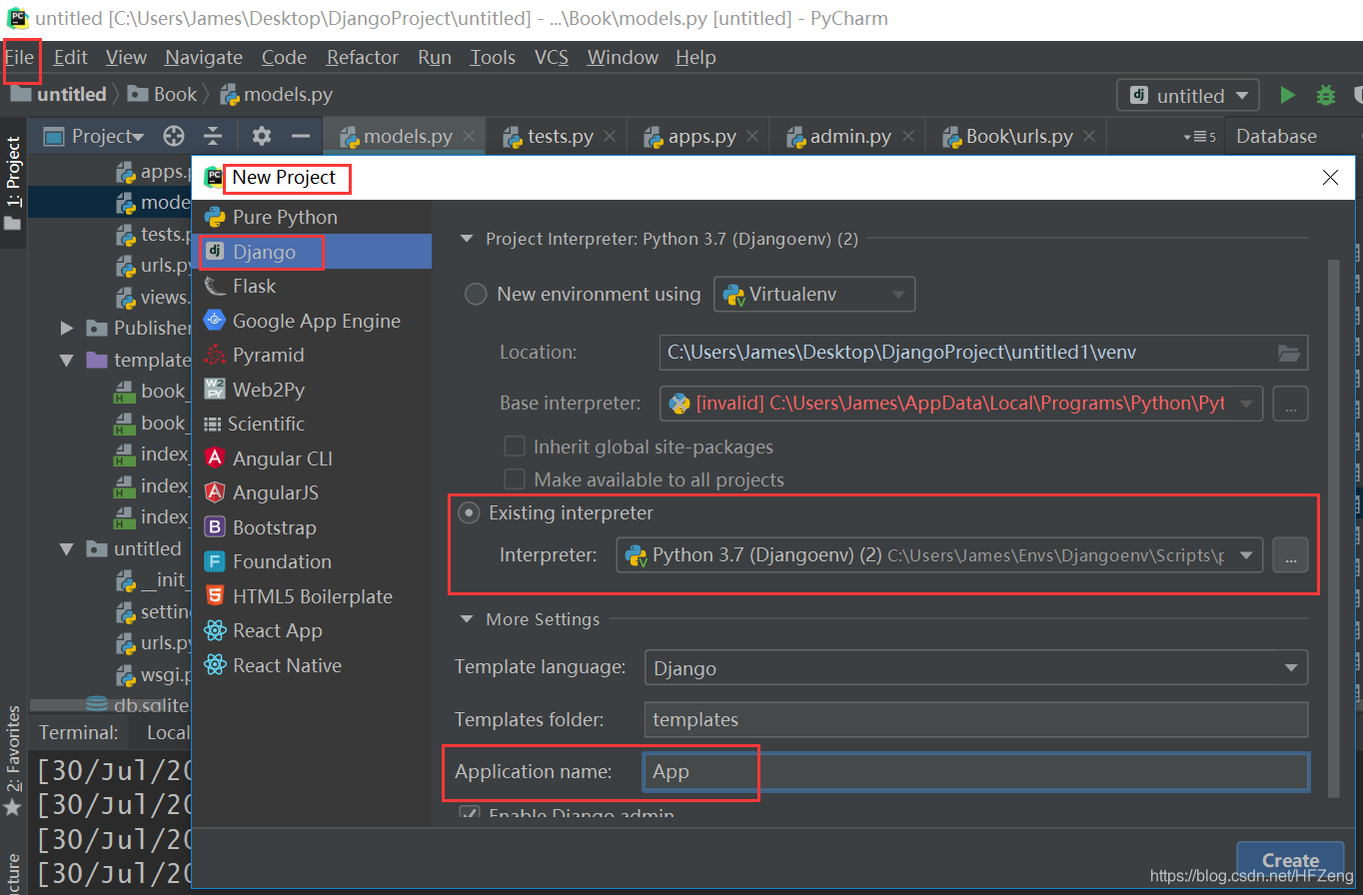This screenshot has height=895, width=1363.
Task: Click the Base interpreter browse button
Action: pos(1290,404)
